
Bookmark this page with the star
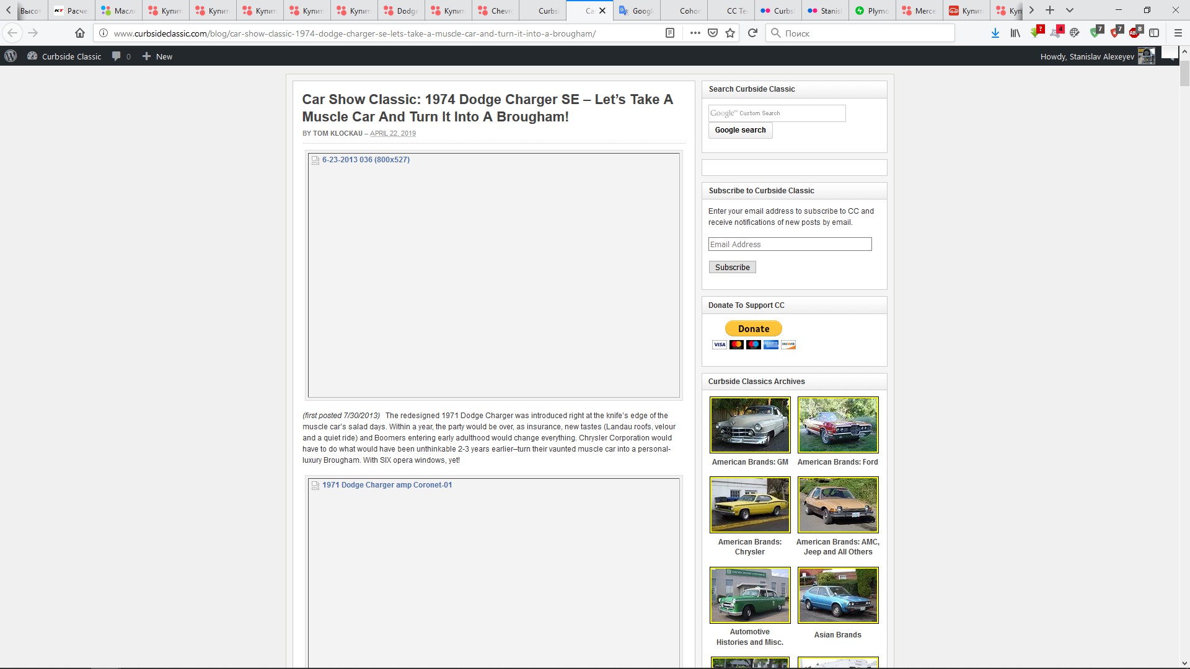(730, 33)
